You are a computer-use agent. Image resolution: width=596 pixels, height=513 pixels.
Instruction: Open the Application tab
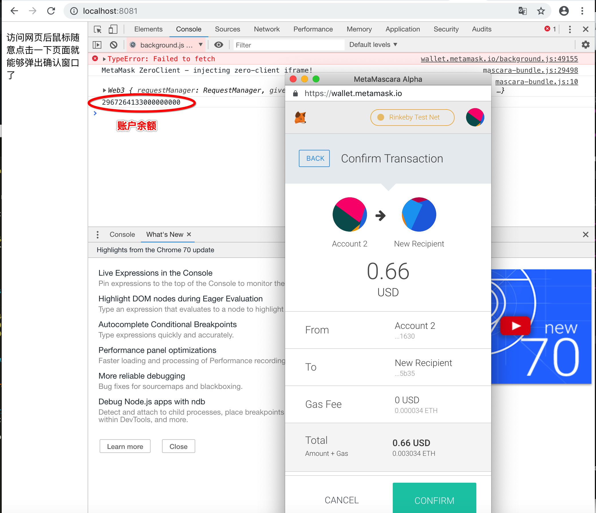coord(402,29)
